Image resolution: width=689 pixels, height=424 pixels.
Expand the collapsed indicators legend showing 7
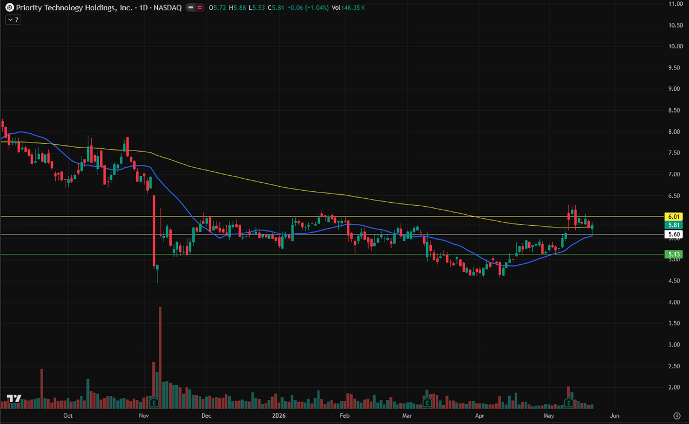13,20
